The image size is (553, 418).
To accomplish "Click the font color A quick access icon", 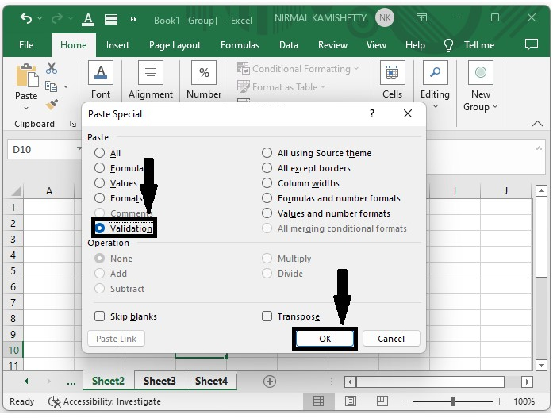I will click(88, 19).
